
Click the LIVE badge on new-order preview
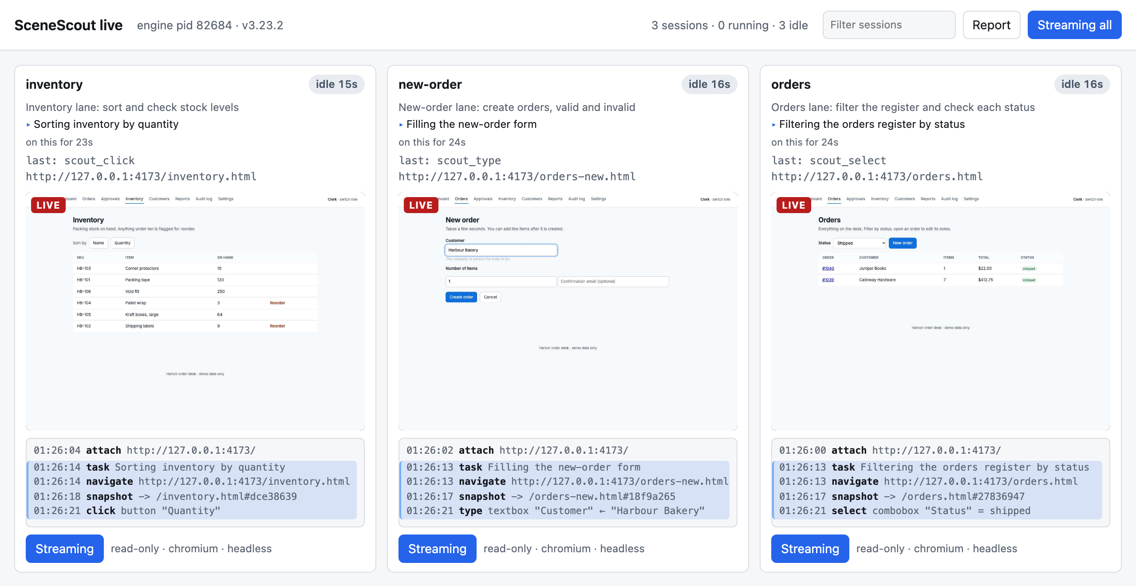(421, 205)
